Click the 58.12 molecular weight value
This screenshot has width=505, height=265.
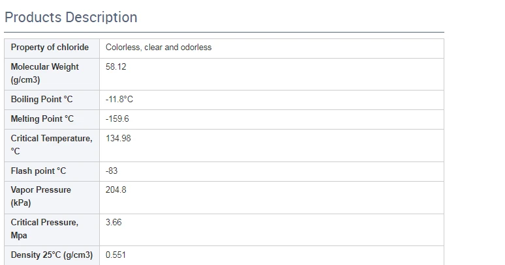[x=116, y=67]
